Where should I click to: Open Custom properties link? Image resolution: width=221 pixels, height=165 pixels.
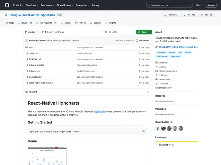[166, 71]
